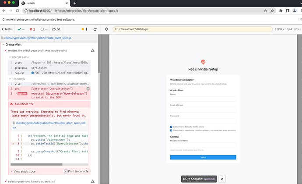
Task: Select the request POST 200 command
Action: [x=49, y=73]
